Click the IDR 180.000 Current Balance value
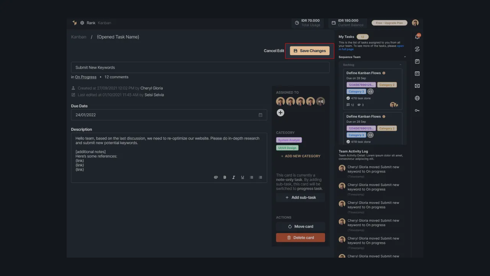Screen dimensions: 490x276 click(x=348, y=21)
